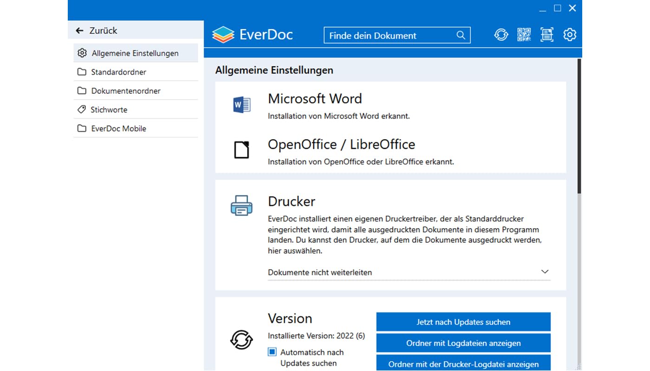Click the Version heading

(x=290, y=319)
